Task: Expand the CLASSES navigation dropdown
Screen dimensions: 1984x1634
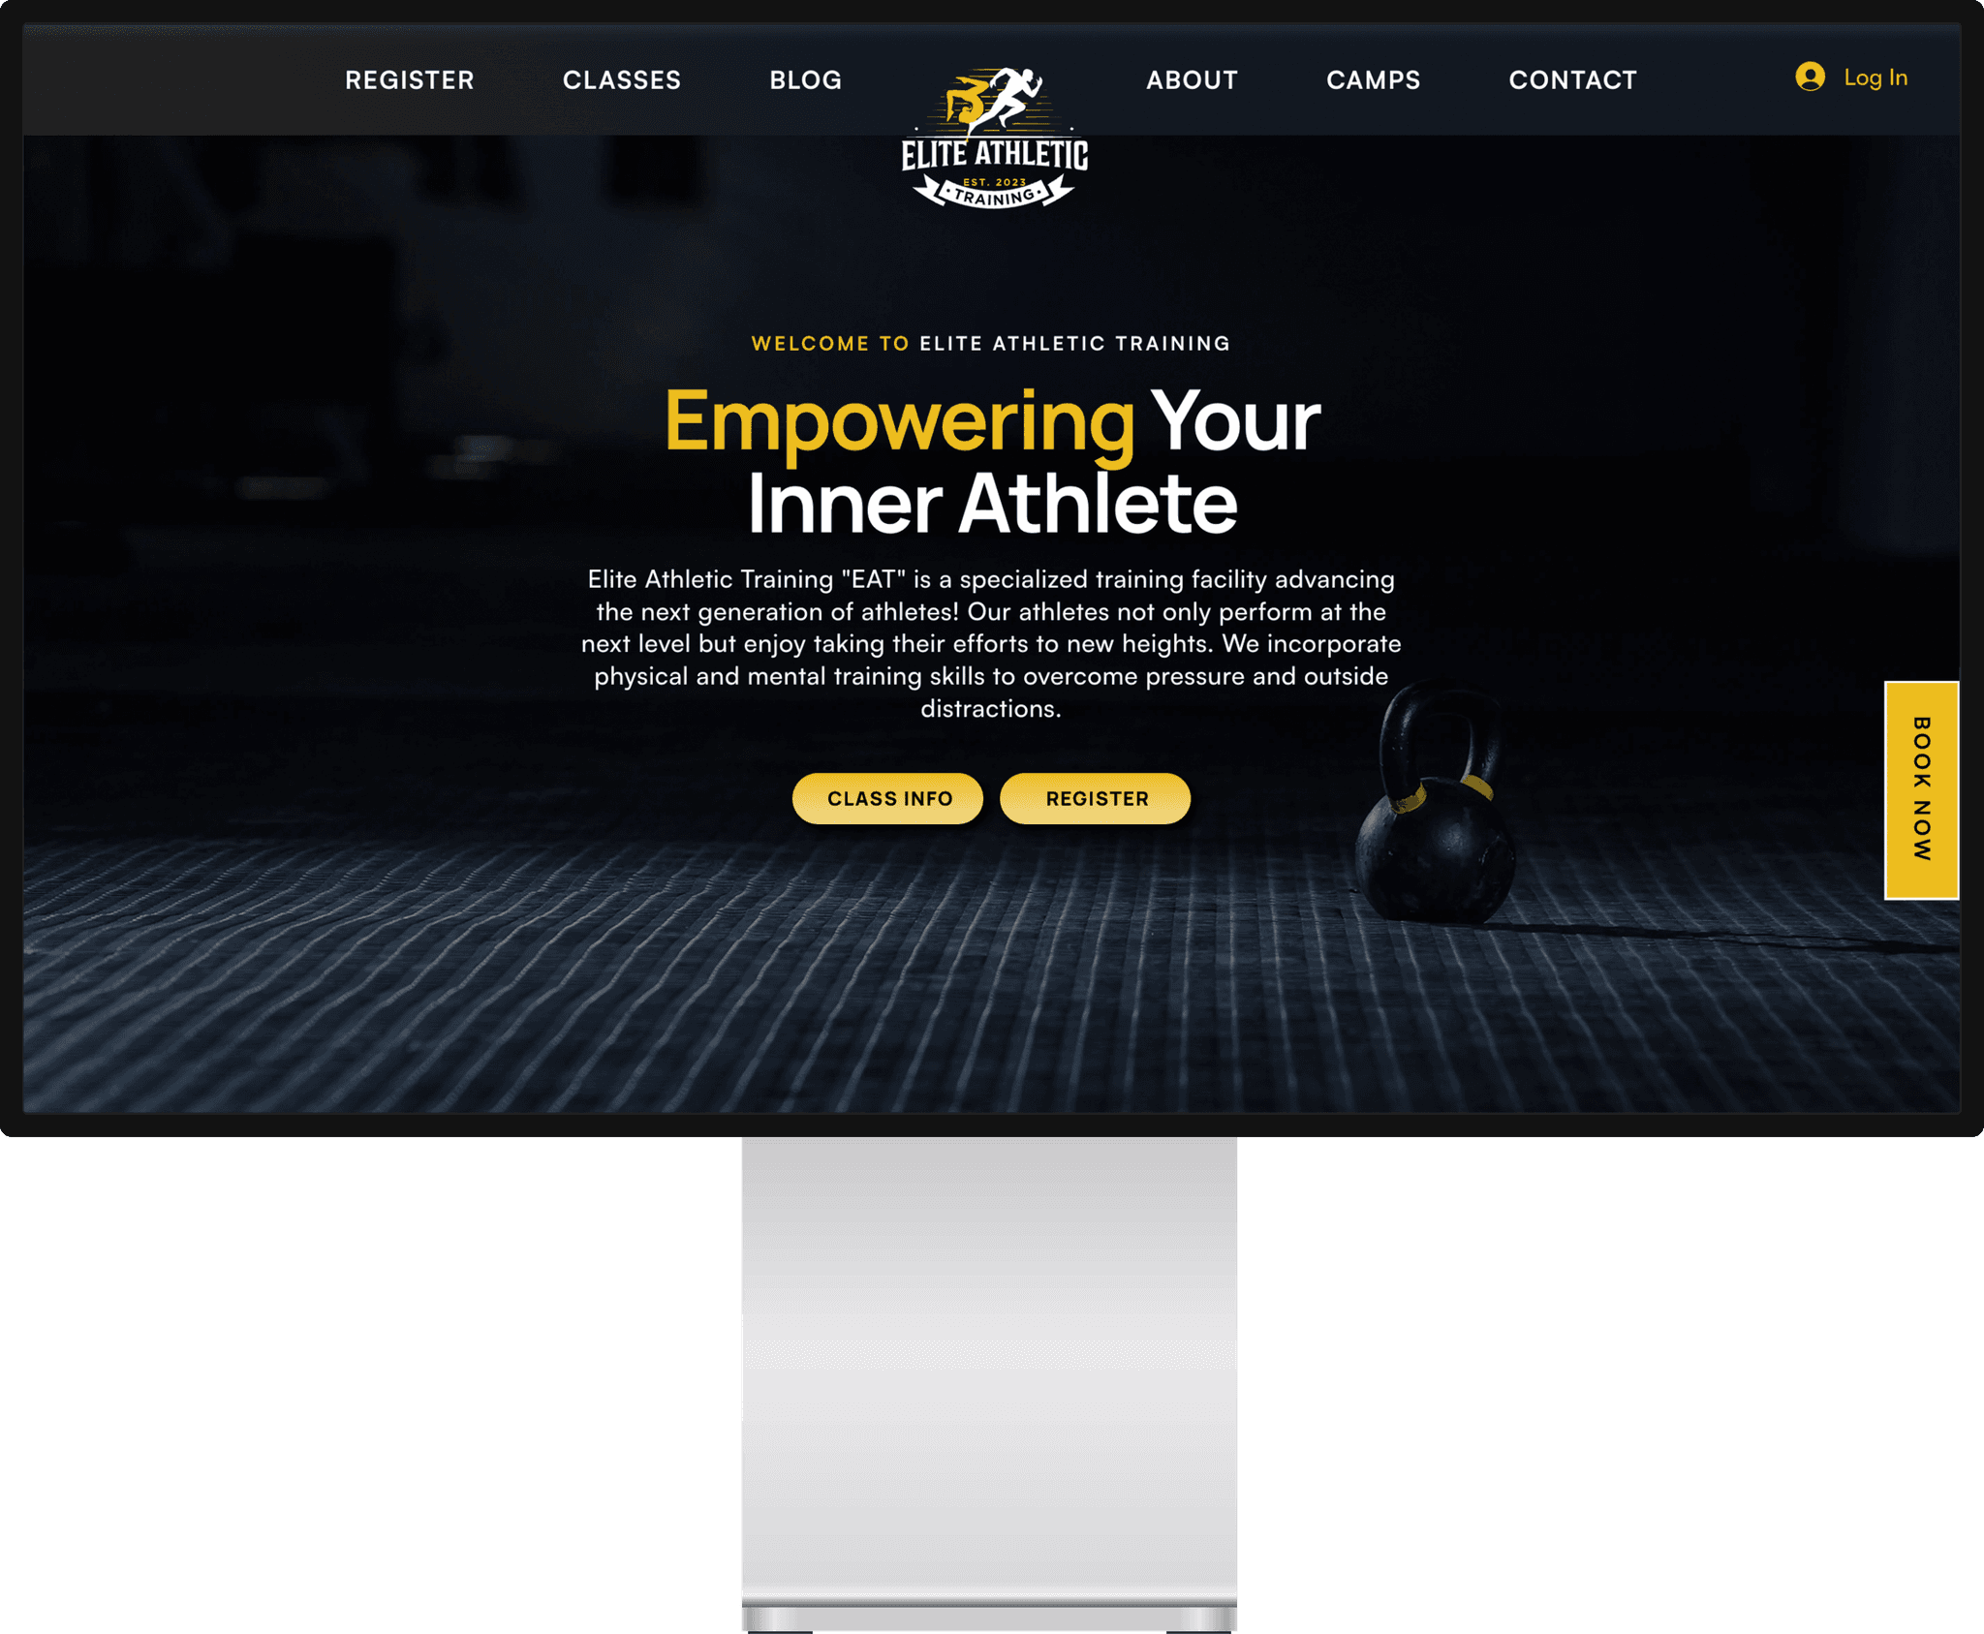Action: point(623,79)
